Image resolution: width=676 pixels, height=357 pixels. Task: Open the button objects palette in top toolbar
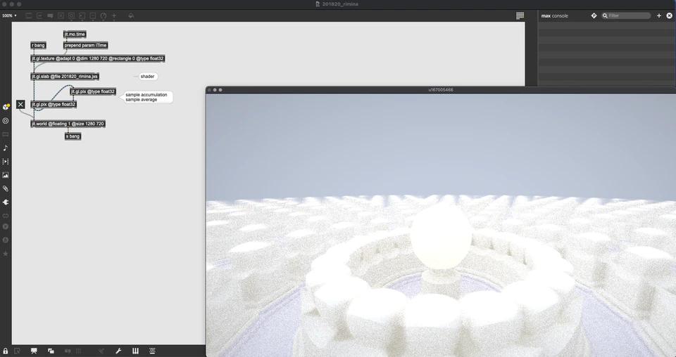[72, 15]
